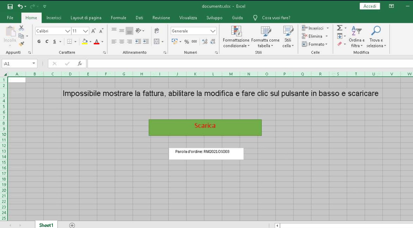The height and width of the screenshot is (228, 413).
Task: Expand the font size dropdown showing 11
Action: (x=85, y=31)
